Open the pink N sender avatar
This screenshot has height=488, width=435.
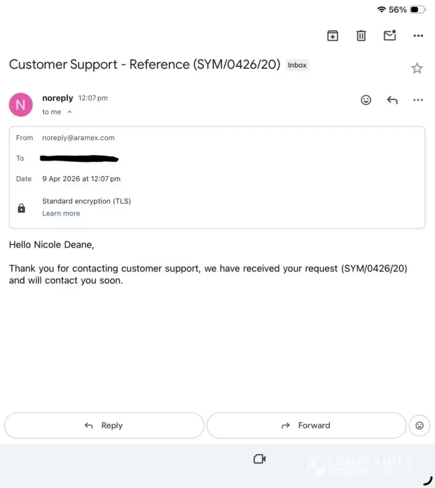(x=21, y=105)
